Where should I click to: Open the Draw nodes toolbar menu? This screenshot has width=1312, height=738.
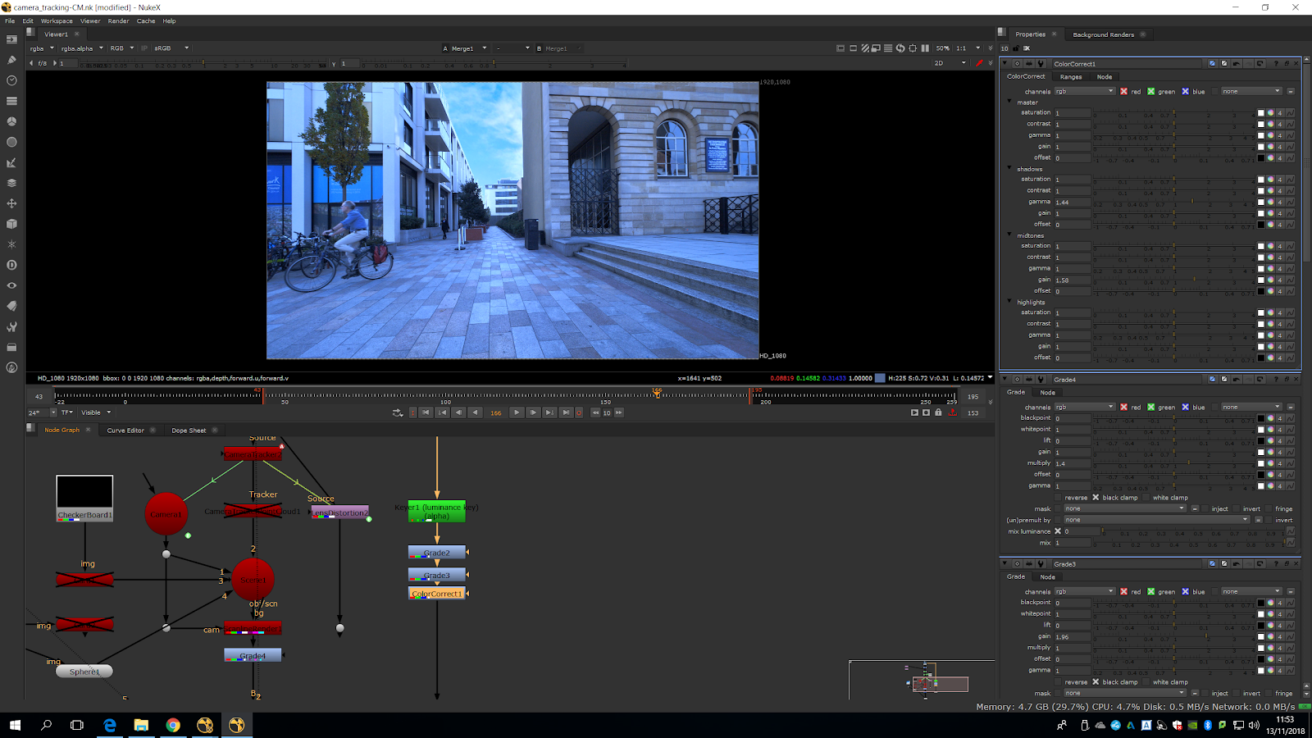(11, 60)
